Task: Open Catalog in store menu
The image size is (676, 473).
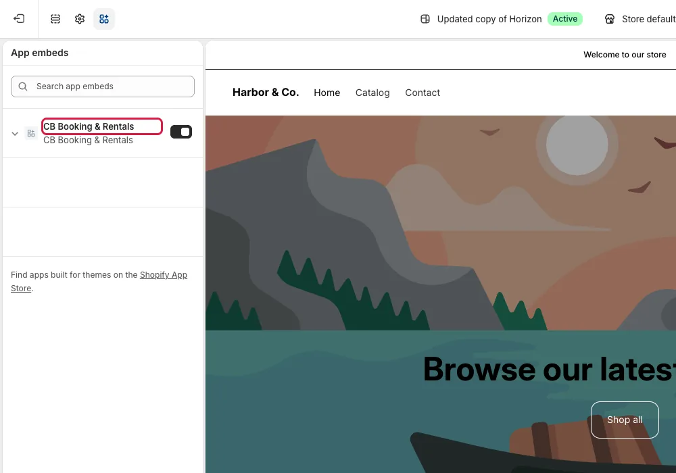Action: 372,93
